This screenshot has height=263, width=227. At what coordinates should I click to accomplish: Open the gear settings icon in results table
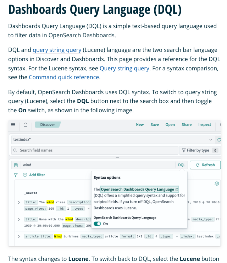tap(217, 184)
